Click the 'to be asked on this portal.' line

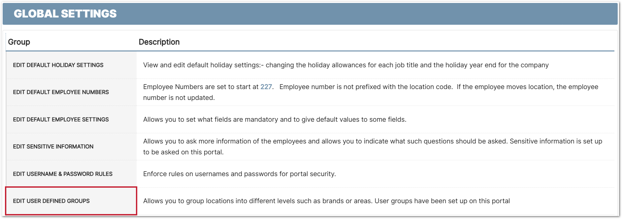(183, 152)
